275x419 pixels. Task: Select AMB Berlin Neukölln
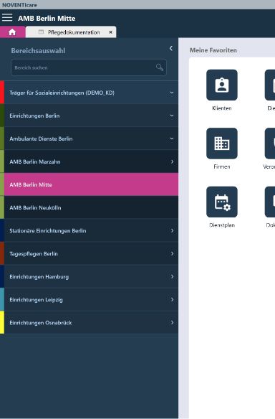(x=89, y=207)
